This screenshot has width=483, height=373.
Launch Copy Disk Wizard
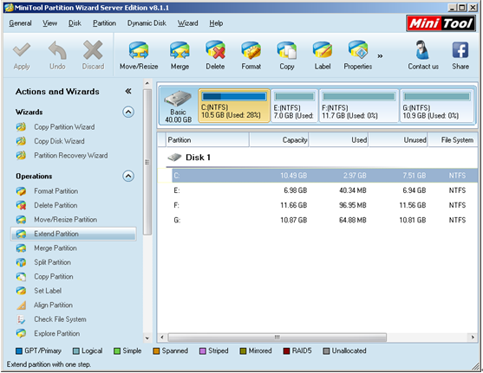(x=59, y=141)
